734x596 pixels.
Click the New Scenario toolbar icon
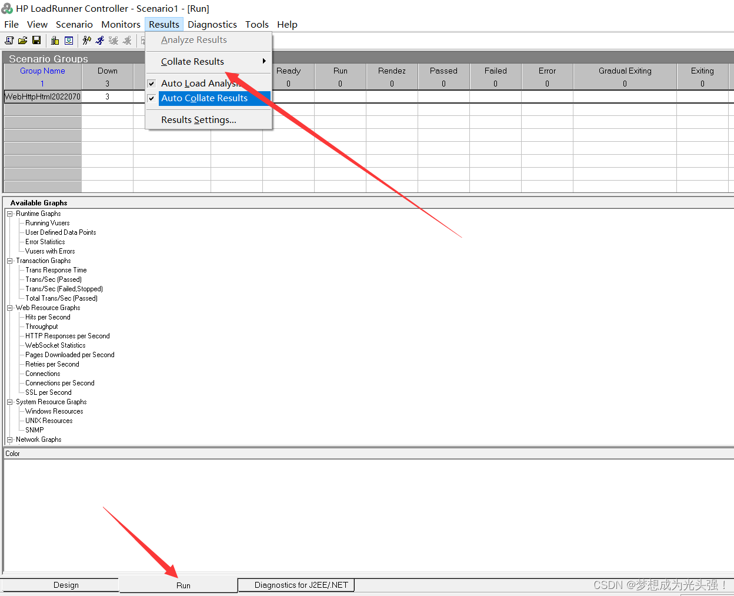tap(9, 41)
